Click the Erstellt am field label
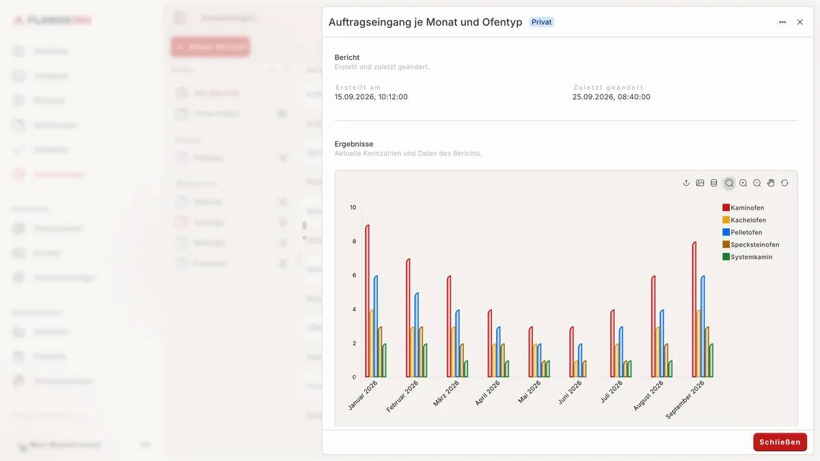820x461 pixels. pos(358,87)
